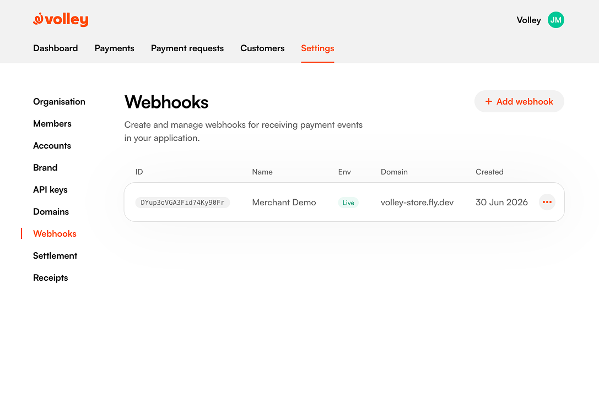Go to Accounts settings
599x393 pixels.
tap(52, 146)
